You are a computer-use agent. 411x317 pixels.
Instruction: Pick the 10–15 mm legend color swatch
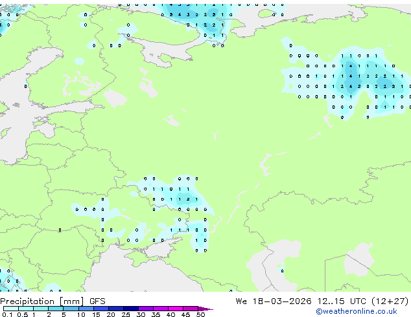coord(86,309)
